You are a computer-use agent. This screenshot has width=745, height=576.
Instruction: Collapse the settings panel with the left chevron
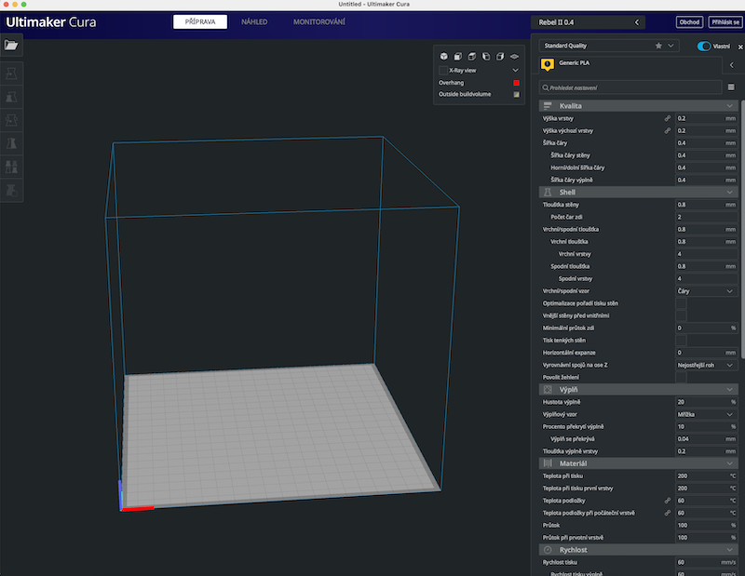[731, 65]
